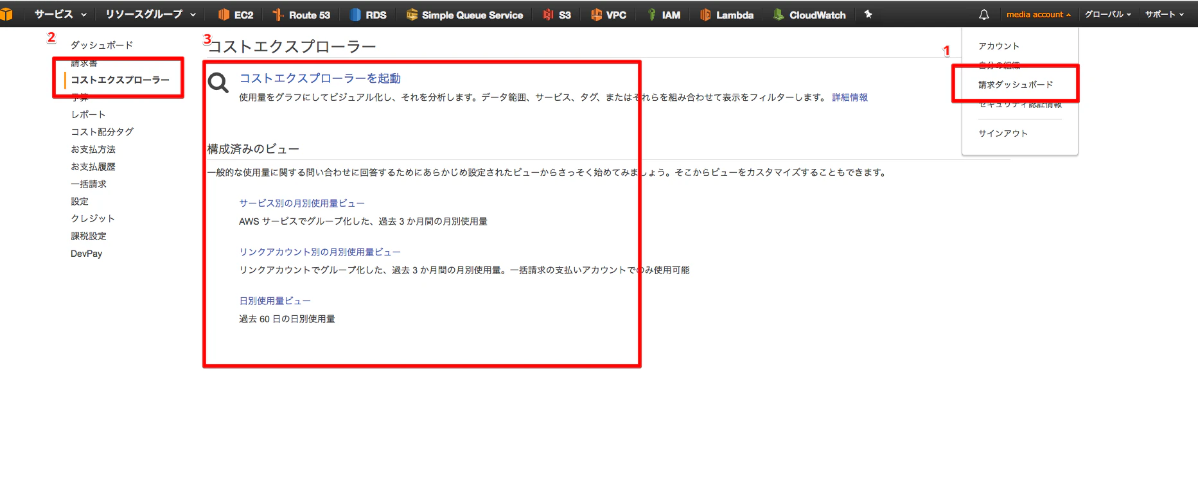
Task: Open 一括請求 in the sidebar
Action: tap(89, 184)
